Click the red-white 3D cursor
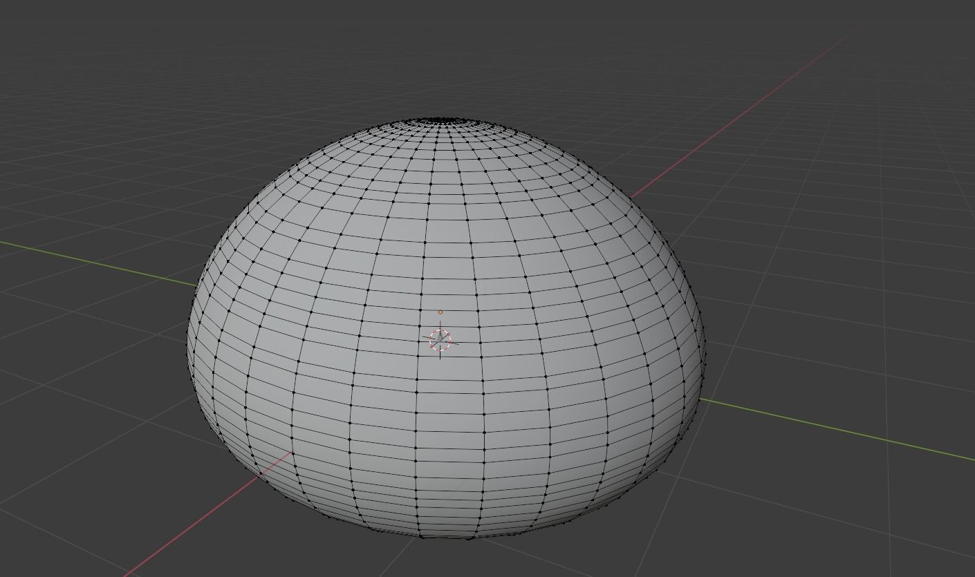The height and width of the screenshot is (577, 975). pos(440,340)
